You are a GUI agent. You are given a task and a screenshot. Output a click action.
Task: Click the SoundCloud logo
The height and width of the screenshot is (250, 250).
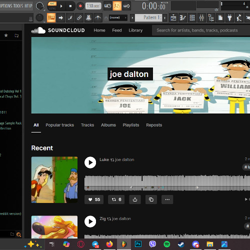58,30
